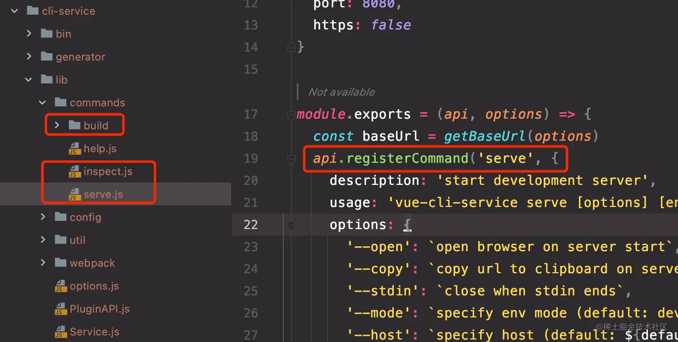Click line number 22 in the gutter
Image resolution: width=678 pixels, height=342 pixels.
[251, 224]
